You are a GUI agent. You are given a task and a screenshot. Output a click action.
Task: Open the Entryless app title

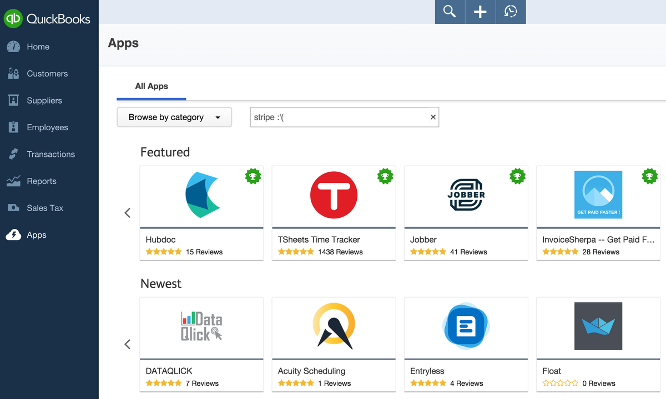(x=427, y=371)
